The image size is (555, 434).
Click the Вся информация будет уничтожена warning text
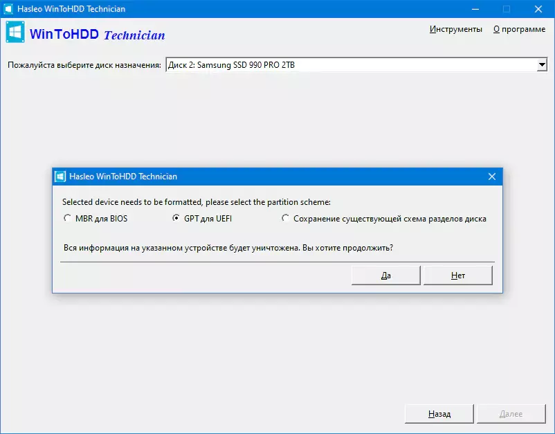228,248
